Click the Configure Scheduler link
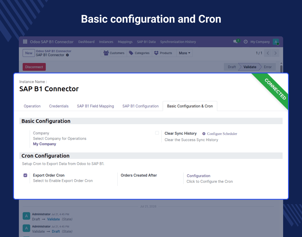Screen dimensions: 302x237 tap(222, 134)
